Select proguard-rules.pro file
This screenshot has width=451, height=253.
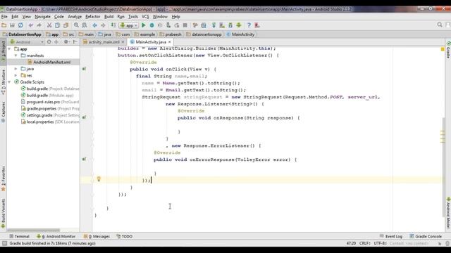[x=50, y=102]
